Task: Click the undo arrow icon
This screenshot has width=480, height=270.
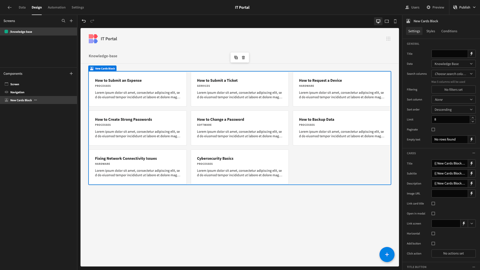Action: [x=84, y=21]
